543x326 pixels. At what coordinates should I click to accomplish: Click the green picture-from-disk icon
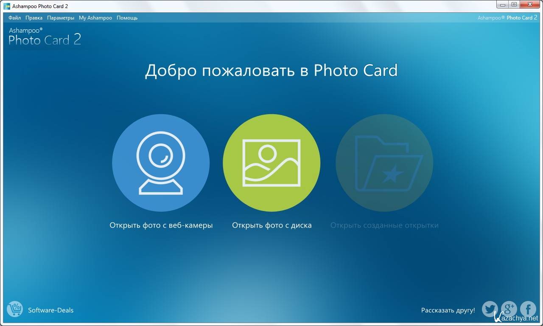coord(271,163)
